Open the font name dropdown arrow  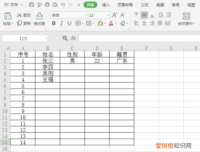pos(86,15)
